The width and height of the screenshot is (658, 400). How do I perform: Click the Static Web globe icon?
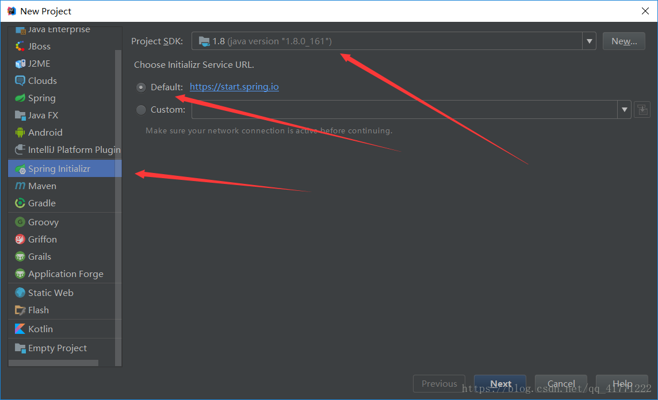[x=20, y=293]
